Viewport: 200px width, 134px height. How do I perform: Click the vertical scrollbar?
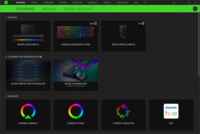(x=199, y=45)
